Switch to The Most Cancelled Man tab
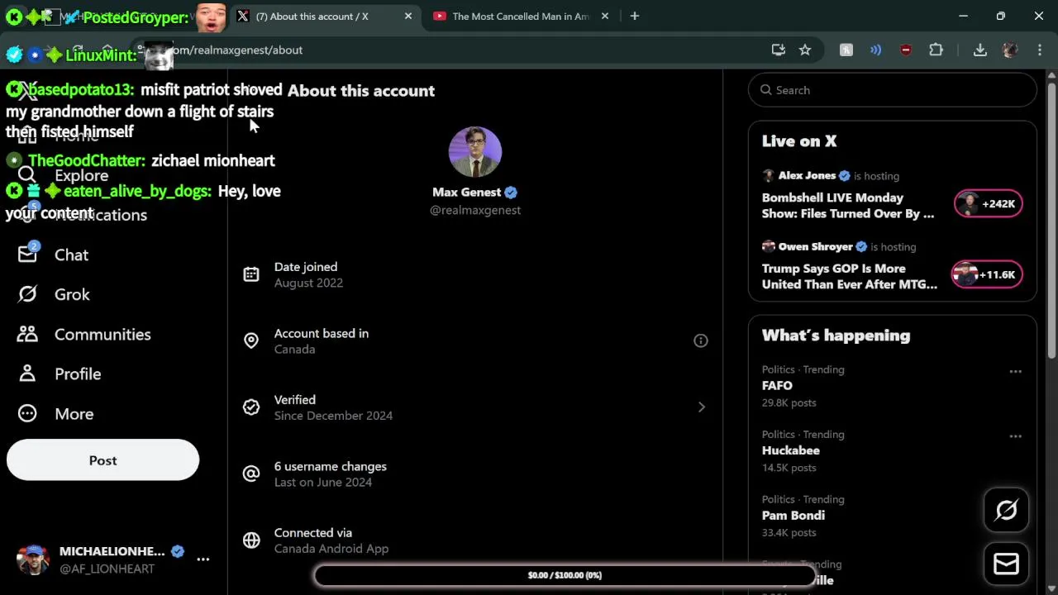 (521, 16)
